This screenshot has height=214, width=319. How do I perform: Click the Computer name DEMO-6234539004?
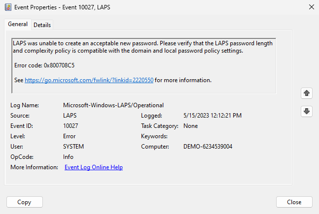point(208,147)
